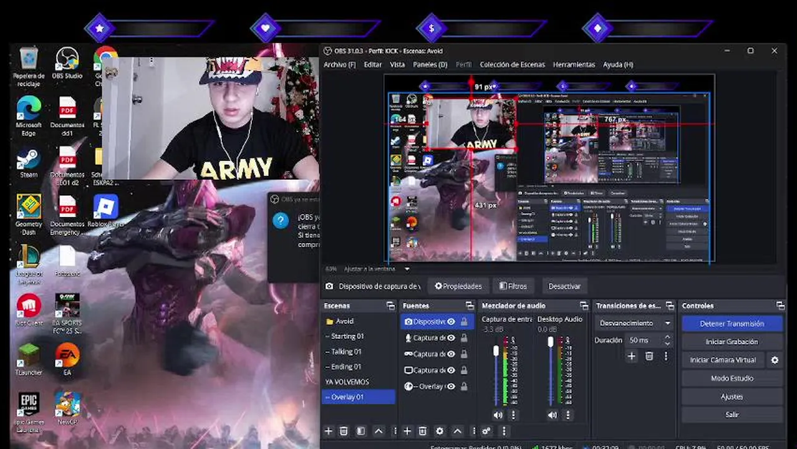Open virtual camera settings gear
Screen dimensions: 797x449
click(775, 360)
